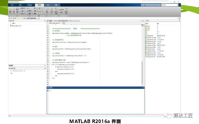Open the Open (打开) dropdown arrow
The width and height of the screenshot is (199, 124).
(14, 14)
